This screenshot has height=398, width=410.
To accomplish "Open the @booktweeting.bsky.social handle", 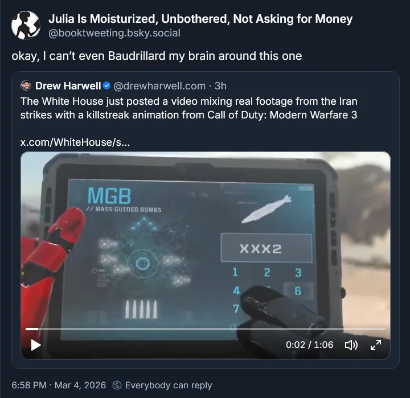I will pos(114,33).
